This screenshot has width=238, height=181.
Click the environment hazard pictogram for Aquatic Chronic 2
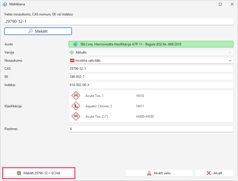76,106
